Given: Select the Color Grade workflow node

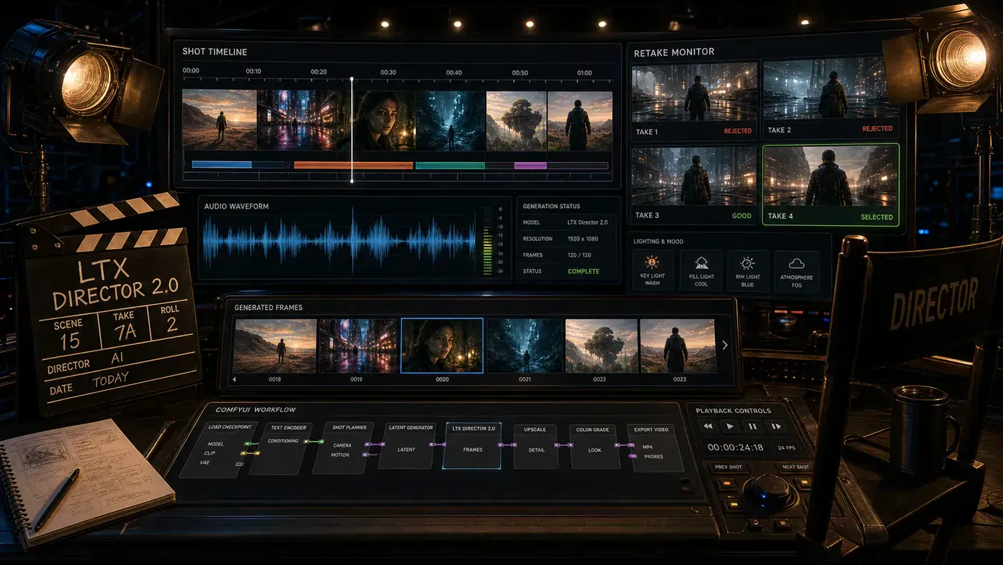Looking at the screenshot, I should click(595, 446).
